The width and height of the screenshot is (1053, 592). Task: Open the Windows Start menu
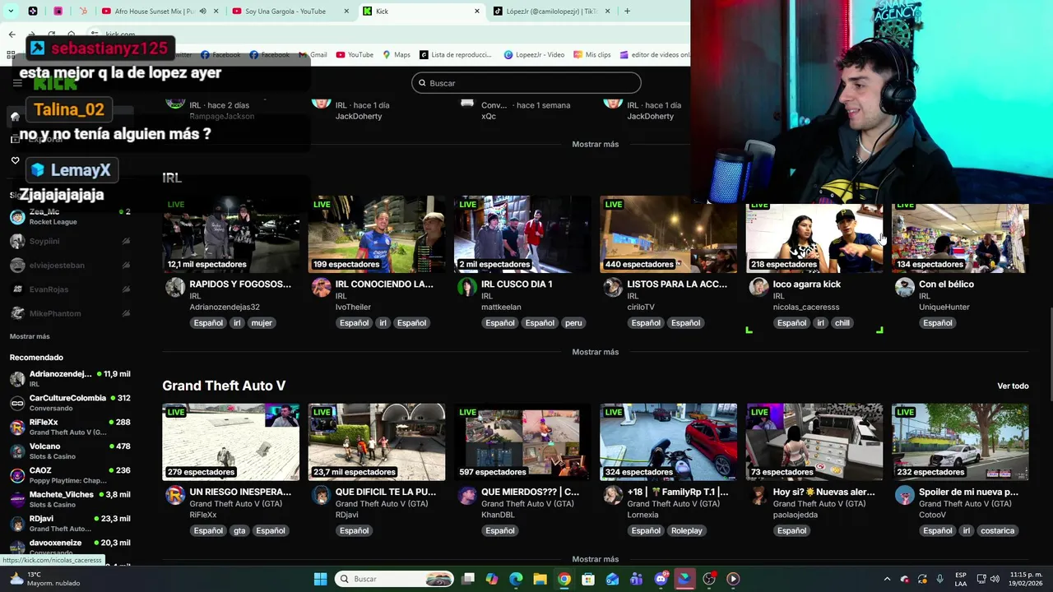point(320,579)
